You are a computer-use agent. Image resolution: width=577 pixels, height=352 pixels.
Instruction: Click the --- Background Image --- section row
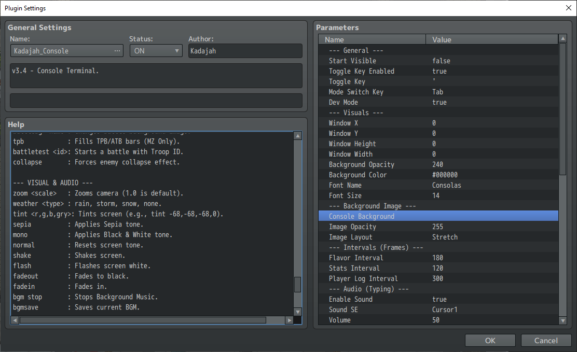(438, 206)
